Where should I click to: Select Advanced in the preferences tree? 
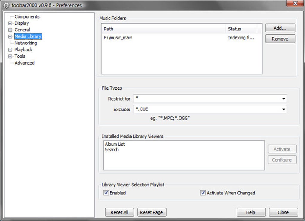pos(25,63)
